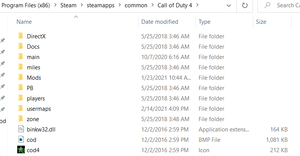This screenshot has height=156, width=300.
Task: Navigate to steamapps in breadcrumb
Action: (100, 5)
